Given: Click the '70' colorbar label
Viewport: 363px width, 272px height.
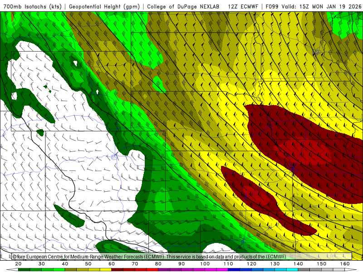Looking at the screenshot, I should (x=135, y=264).
